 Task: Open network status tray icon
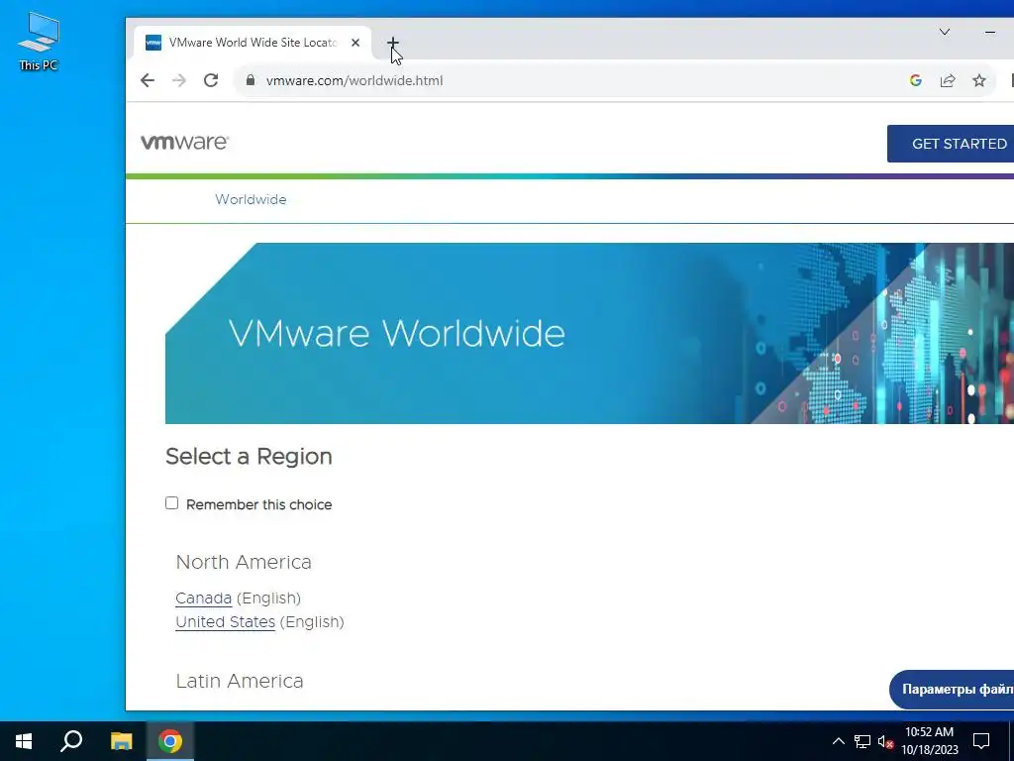pyautogui.click(x=862, y=741)
